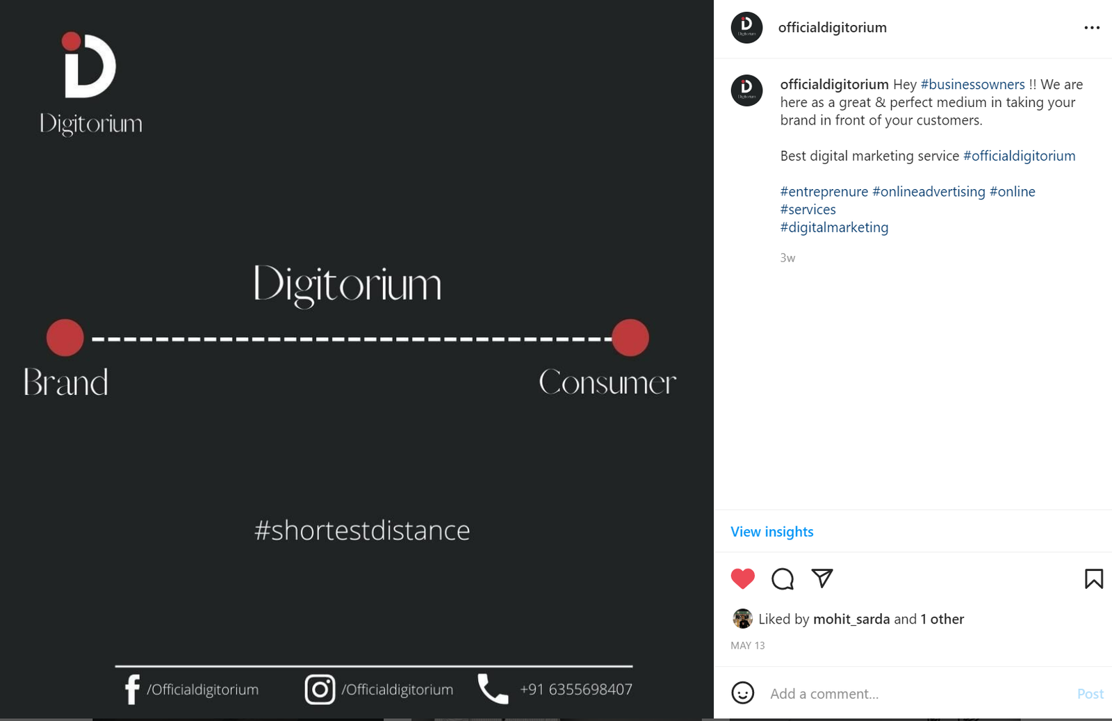Screen dimensions: 1112x721
Task: Save post with the bookmark icon
Action: pos(1093,578)
